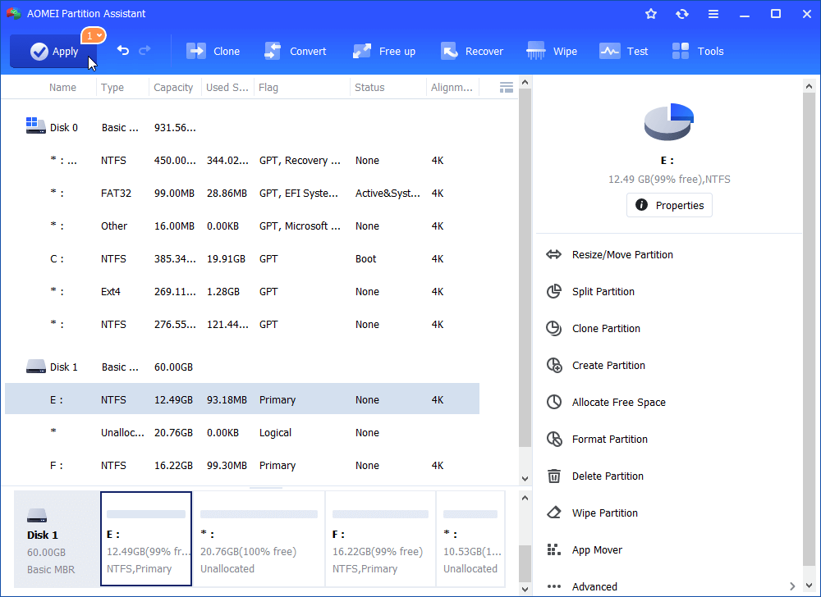Click the Create Partition icon
Image resolution: width=821 pixels, height=597 pixels.
pyautogui.click(x=554, y=365)
